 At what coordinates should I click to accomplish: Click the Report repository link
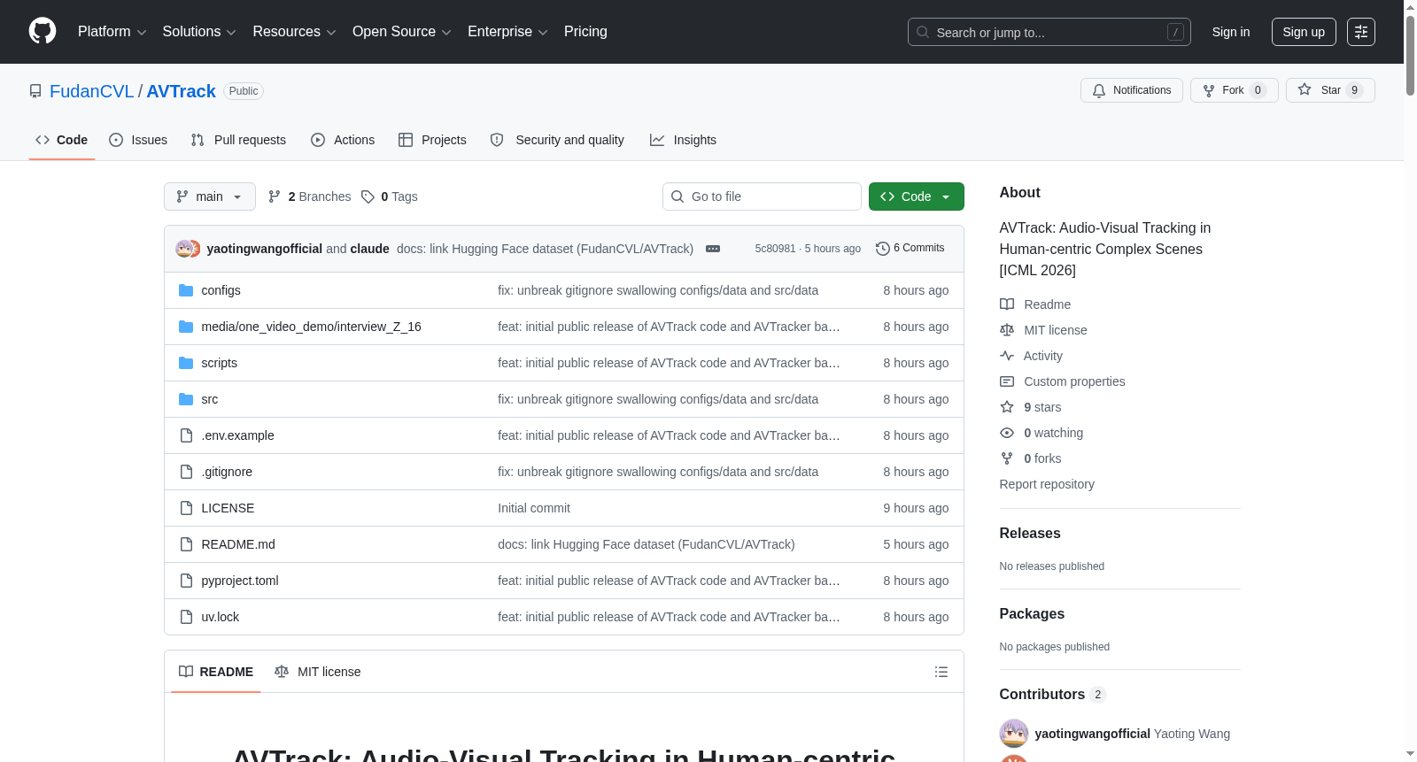pos(1047,484)
